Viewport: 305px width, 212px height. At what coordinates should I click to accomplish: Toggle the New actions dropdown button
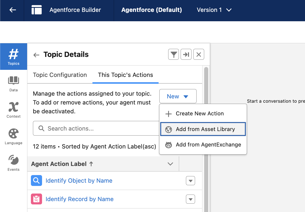178,96
